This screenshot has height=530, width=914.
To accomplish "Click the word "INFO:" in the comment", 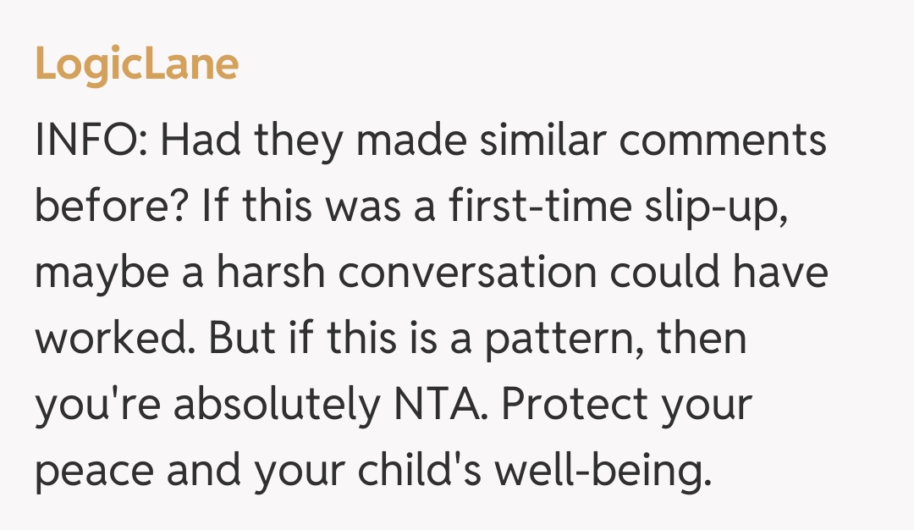I will coord(91,140).
